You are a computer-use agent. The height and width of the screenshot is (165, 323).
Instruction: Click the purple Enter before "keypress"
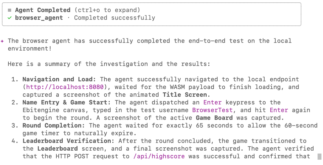(x=212, y=102)
